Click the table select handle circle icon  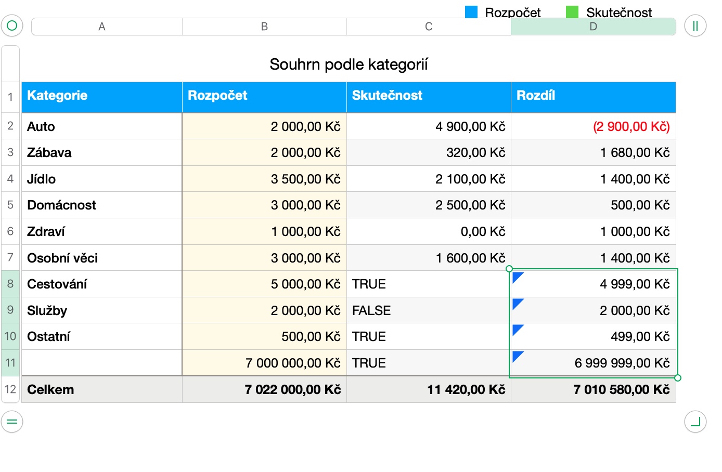click(x=12, y=25)
